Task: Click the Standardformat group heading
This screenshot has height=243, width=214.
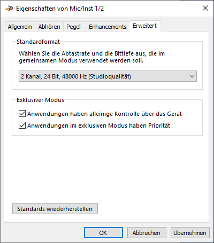Action: click(38, 42)
